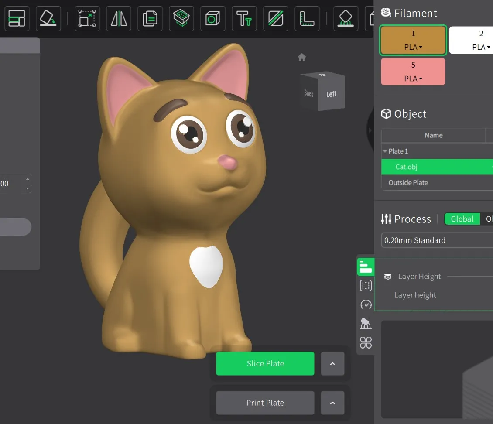Screen dimensions: 493x424
Task: Click the home icon to reset view
Action: point(301,57)
